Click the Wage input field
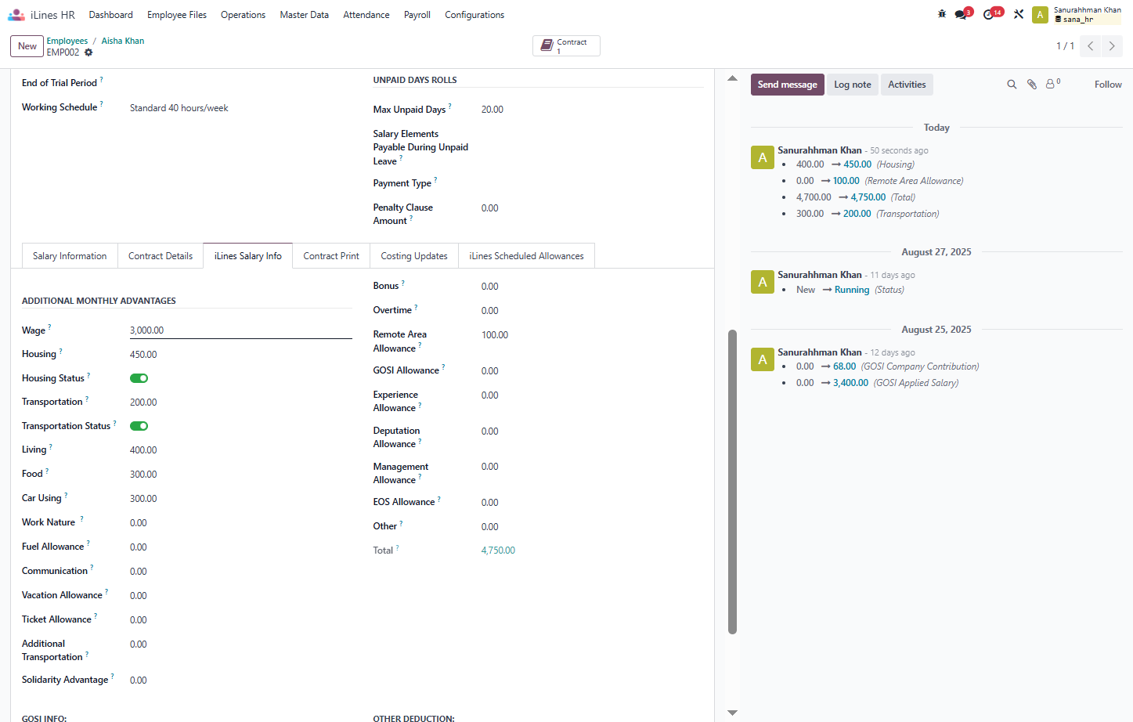This screenshot has width=1133, height=722. point(240,330)
